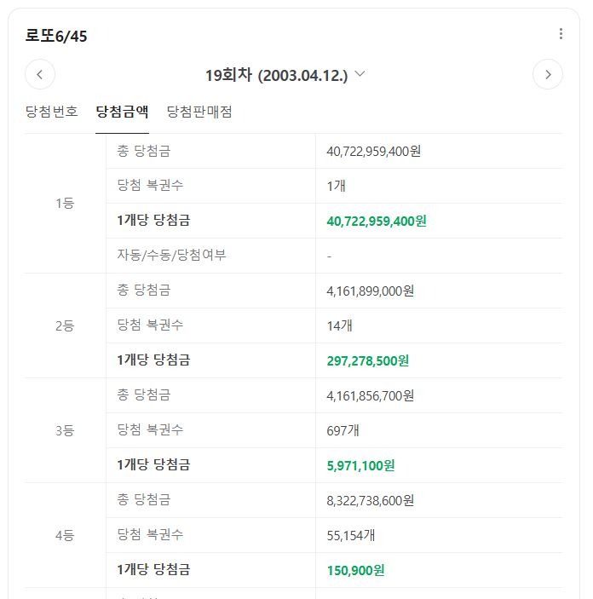The width and height of the screenshot is (593, 599).
Task: Click 1등 prize amount 40,722,959,400원 in green
Action: click(x=377, y=222)
